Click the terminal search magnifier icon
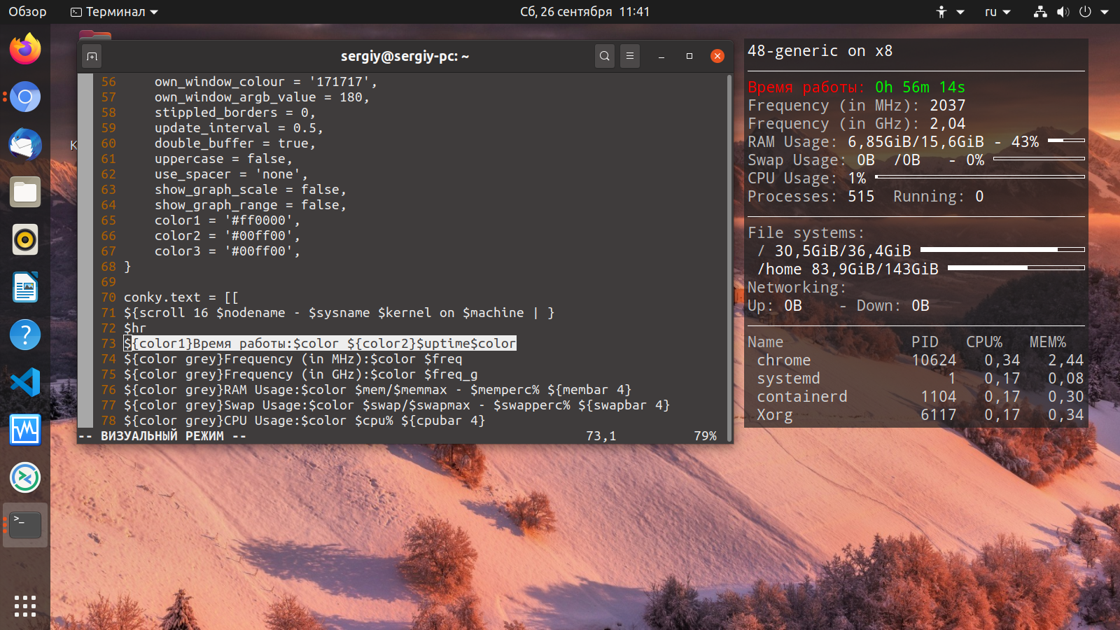Screen dimensions: 1120x630 pyautogui.click(x=605, y=56)
